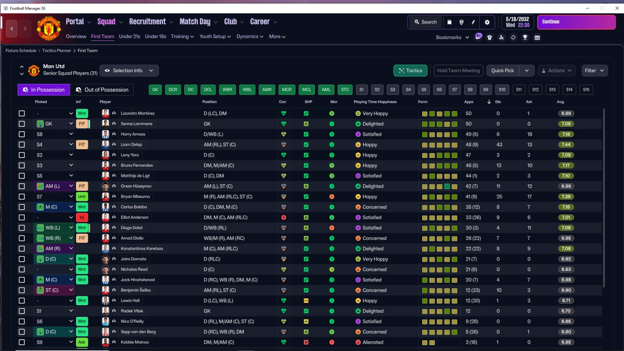Select the WBL position pill
The height and width of the screenshot is (351, 624).
(x=247, y=90)
